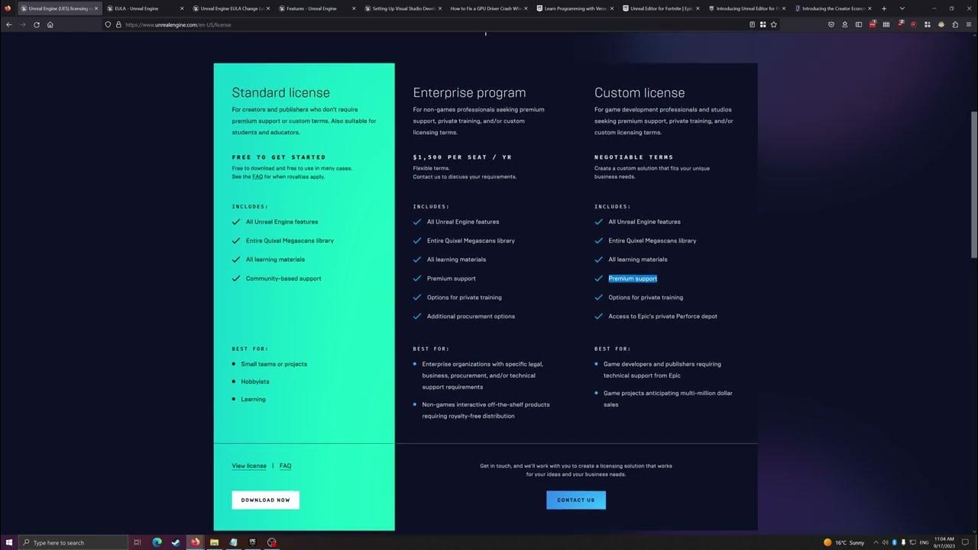Open the Pocket save icon
Screen dimensions: 978x550
tap(831, 24)
